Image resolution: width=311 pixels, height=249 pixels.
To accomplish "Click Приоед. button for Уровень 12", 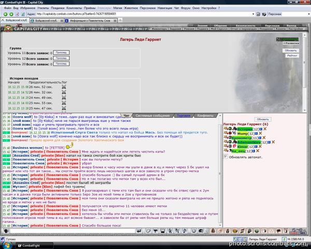I will point(61,58).
